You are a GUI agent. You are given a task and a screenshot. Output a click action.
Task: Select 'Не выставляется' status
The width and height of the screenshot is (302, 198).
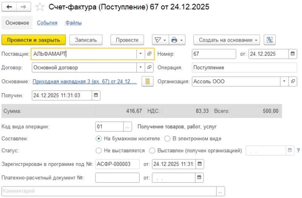pyautogui.click(x=120, y=151)
